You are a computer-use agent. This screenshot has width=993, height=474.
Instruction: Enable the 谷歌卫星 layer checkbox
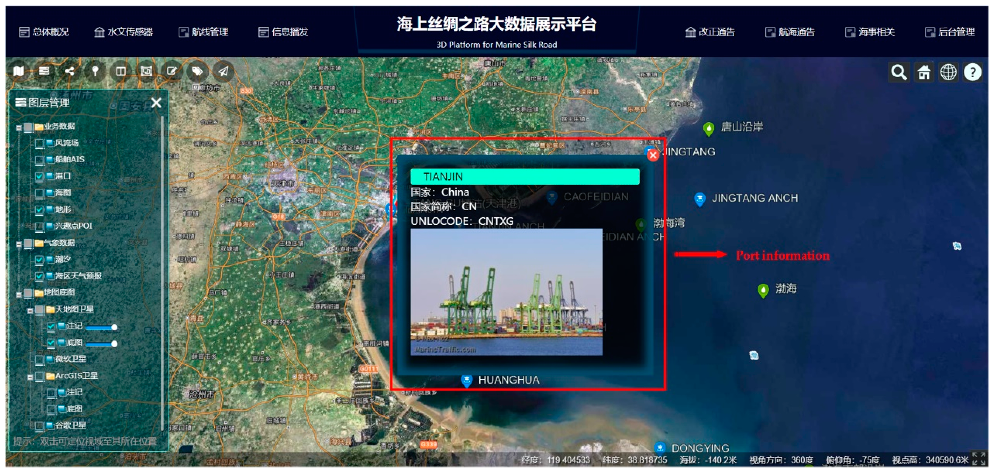(39, 426)
